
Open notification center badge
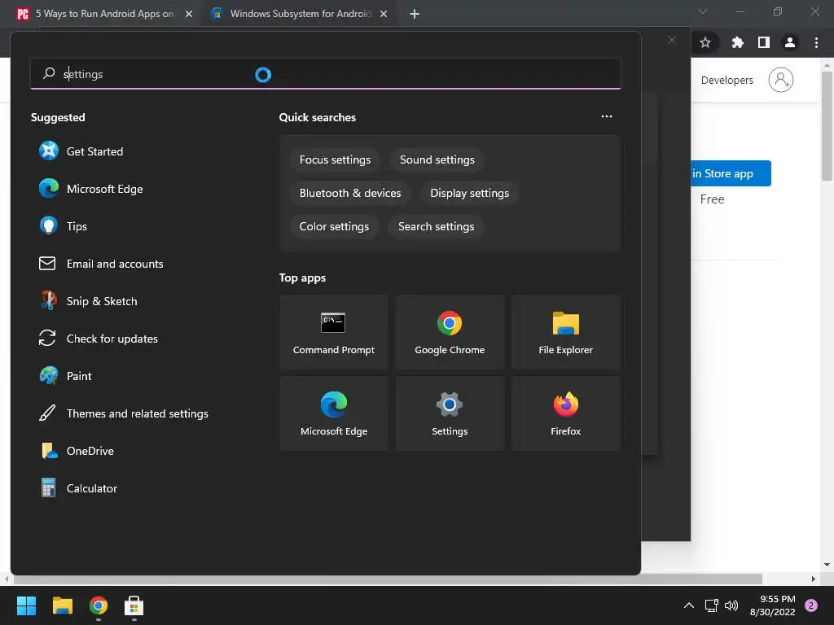811,605
